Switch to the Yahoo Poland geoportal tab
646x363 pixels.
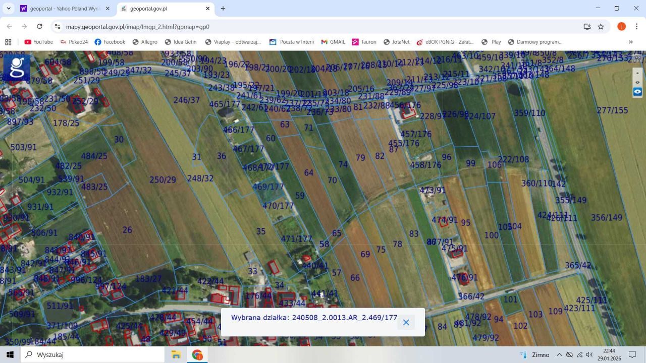(64, 9)
